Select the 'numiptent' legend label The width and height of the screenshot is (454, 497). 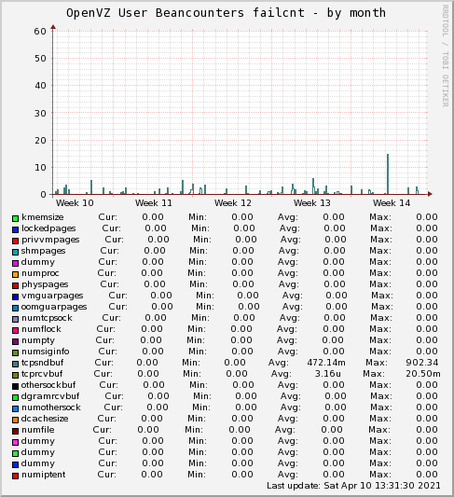(x=44, y=475)
